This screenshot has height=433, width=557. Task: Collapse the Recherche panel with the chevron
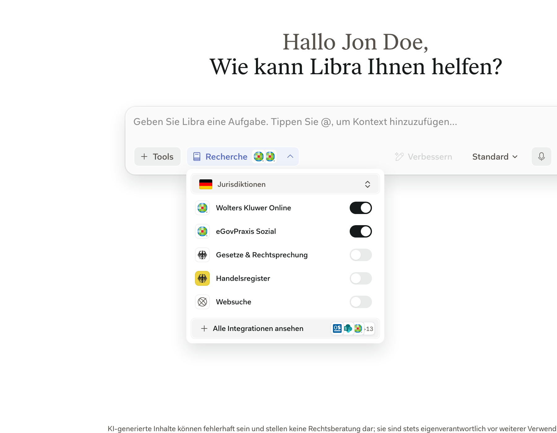(290, 156)
